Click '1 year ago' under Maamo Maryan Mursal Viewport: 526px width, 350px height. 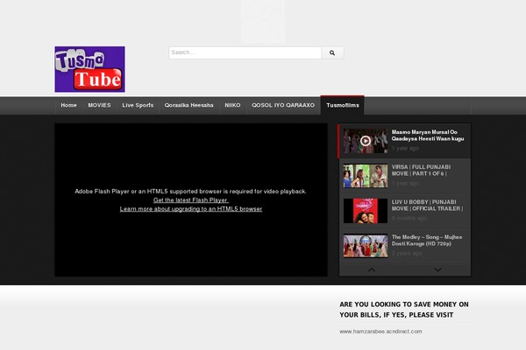pos(405,149)
